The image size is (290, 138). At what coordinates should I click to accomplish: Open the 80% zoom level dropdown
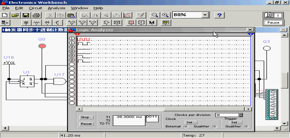pos(205,15)
